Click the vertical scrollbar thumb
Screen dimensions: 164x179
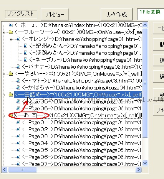[x=145, y=83]
